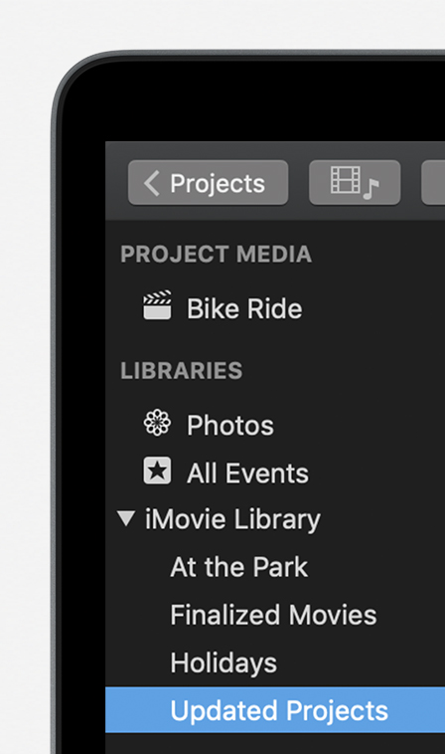Click the filmstrip icon in the toolbar
This screenshot has height=754, width=445.
[345, 179]
